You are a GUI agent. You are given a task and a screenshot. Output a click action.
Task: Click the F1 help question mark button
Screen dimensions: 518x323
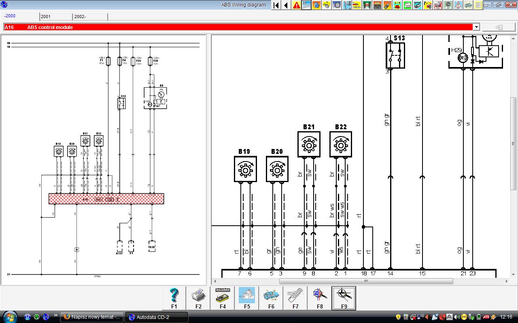(x=174, y=298)
